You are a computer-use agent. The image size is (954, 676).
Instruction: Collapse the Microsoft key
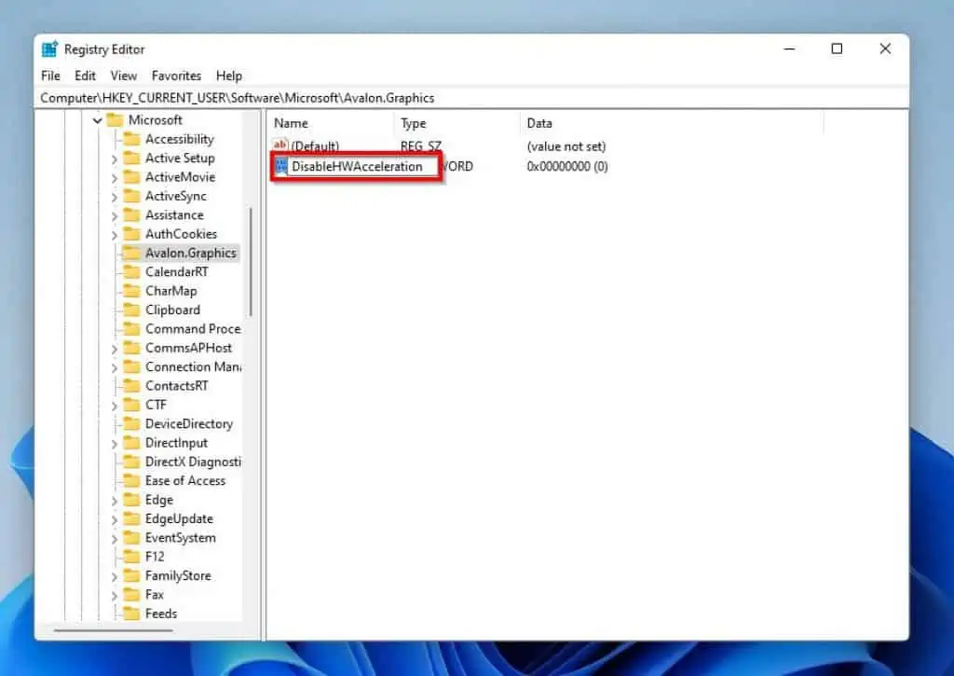[97, 119]
